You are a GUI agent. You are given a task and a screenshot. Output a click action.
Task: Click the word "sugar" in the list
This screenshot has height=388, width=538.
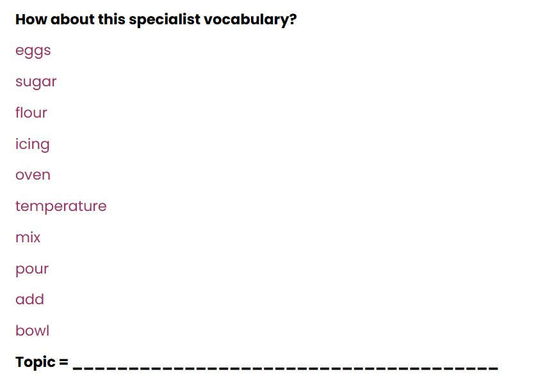coord(36,82)
